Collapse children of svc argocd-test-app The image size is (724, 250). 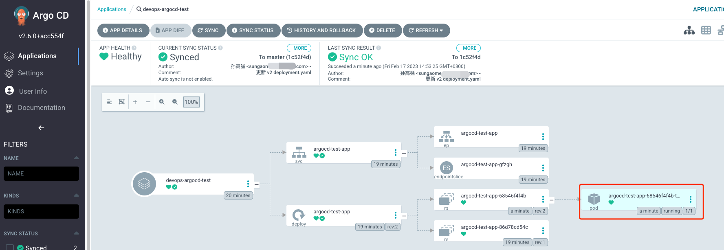(404, 153)
